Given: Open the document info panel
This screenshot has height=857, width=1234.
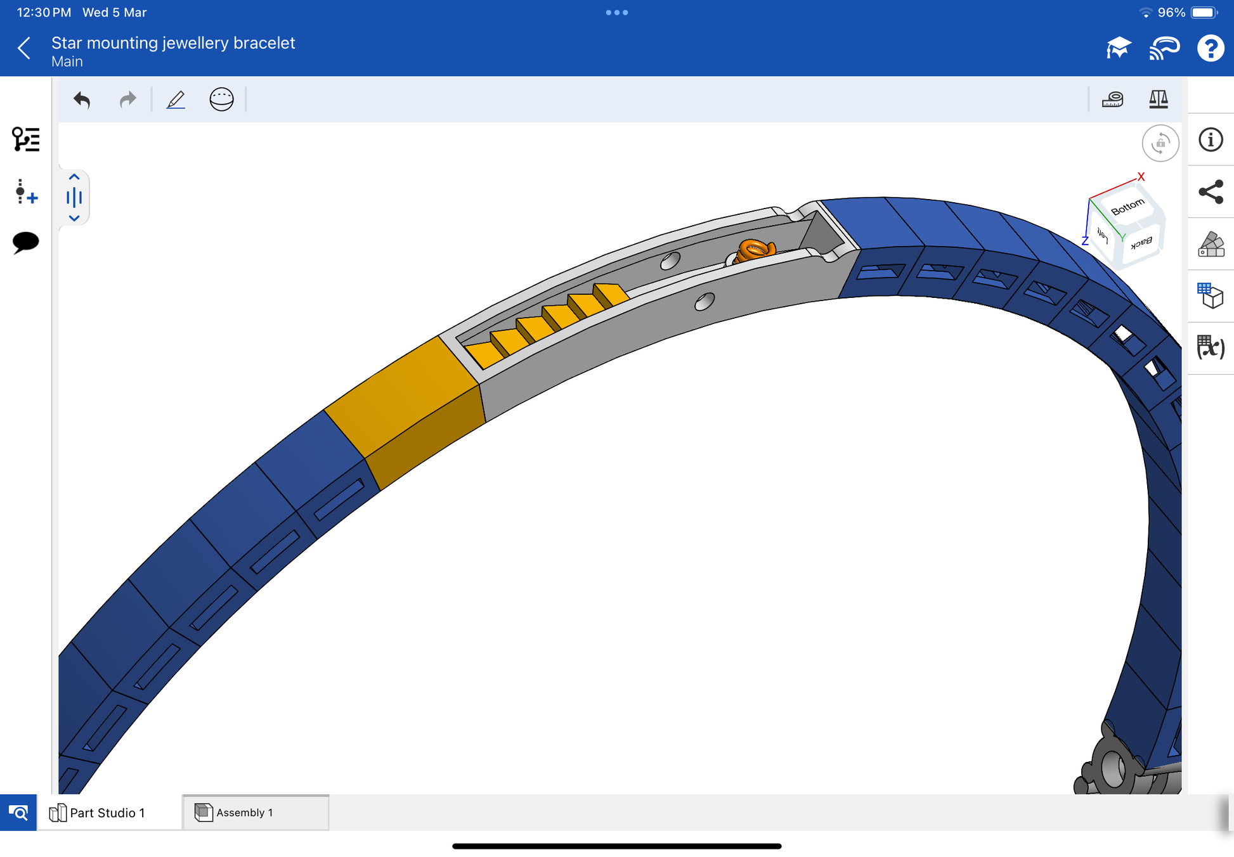Looking at the screenshot, I should [x=1210, y=139].
